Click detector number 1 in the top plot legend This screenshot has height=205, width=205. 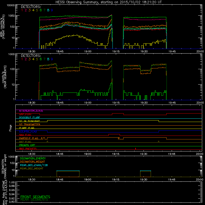click(x=22, y=10)
